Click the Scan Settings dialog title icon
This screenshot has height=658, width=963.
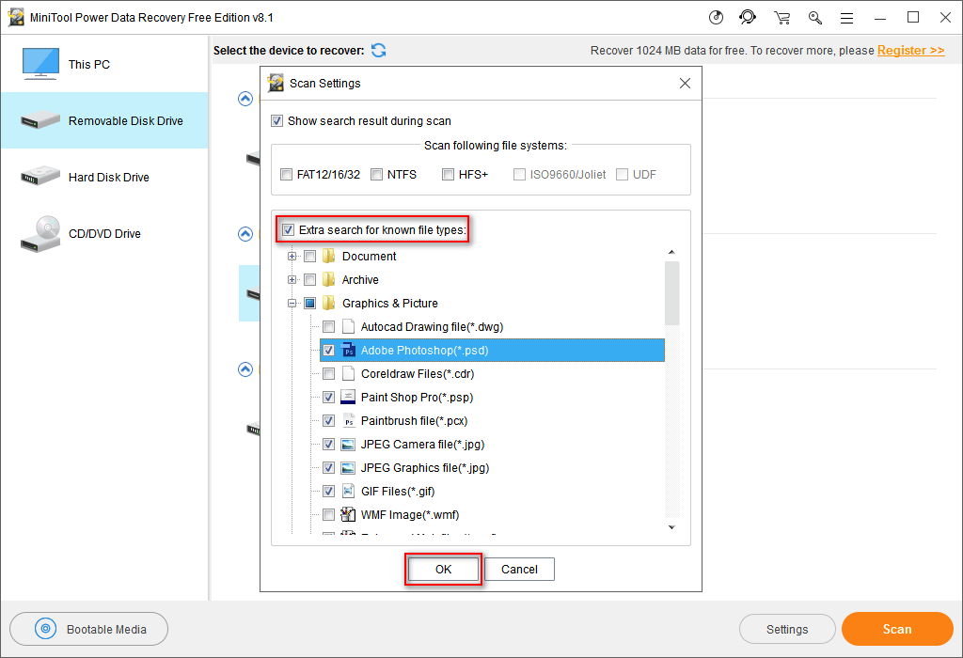(x=276, y=83)
